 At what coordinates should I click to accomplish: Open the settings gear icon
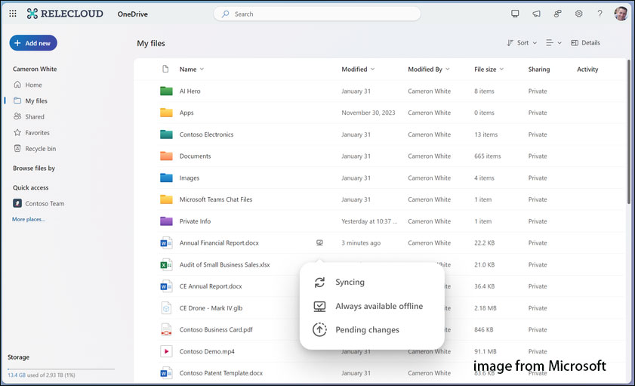578,14
